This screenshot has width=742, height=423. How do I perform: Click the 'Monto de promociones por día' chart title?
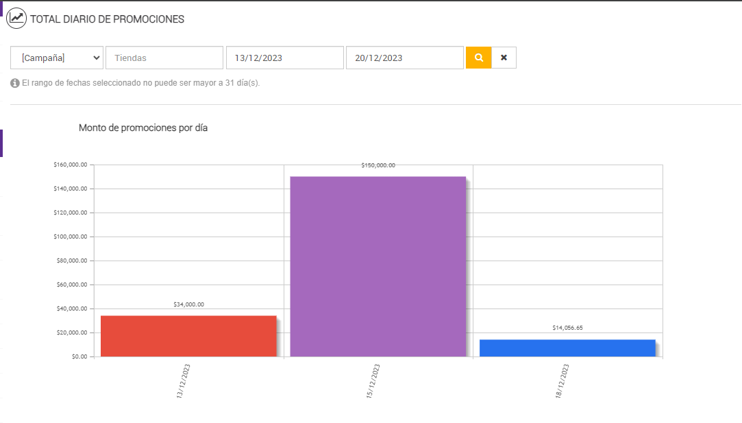point(143,128)
